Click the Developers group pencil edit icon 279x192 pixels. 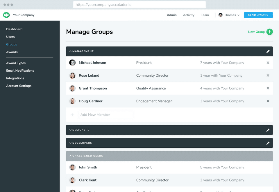coord(268,143)
